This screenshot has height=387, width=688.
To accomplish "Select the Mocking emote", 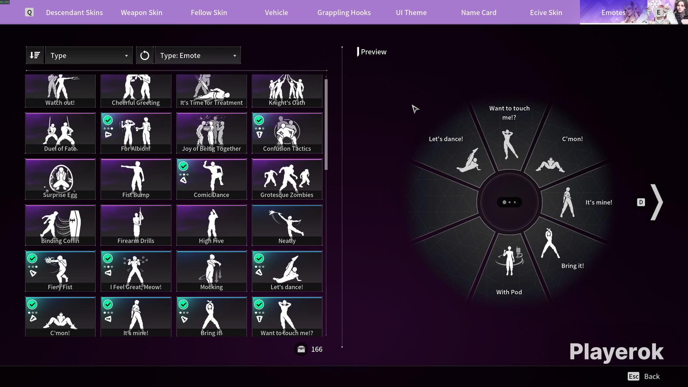I will (212, 271).
